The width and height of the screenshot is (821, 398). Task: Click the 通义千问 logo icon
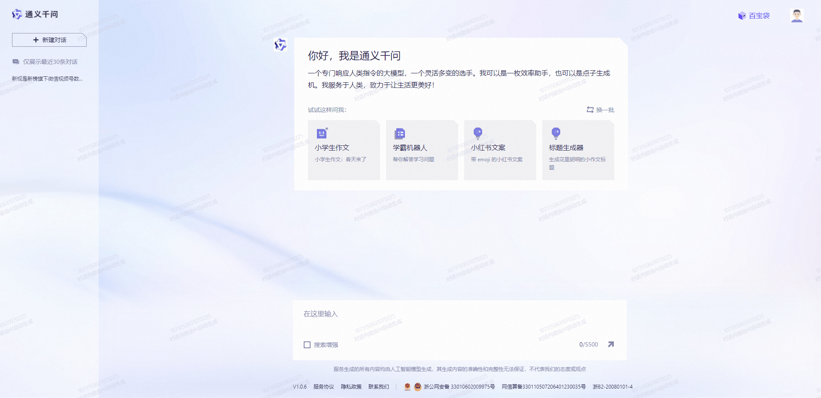click(17, 14)
